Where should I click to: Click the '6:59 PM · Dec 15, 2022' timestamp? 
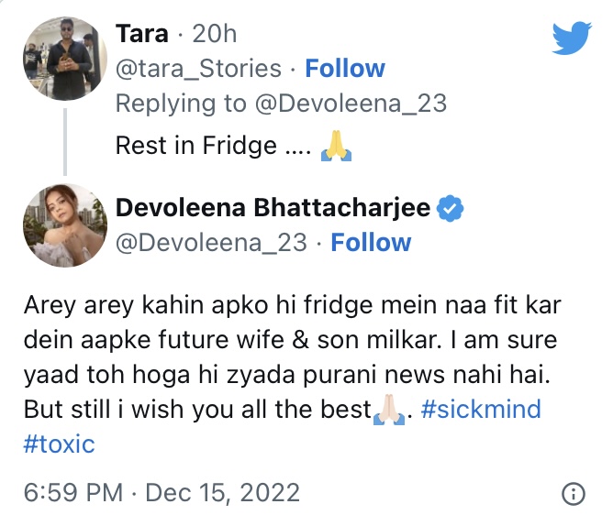click(x=162, y=493)
